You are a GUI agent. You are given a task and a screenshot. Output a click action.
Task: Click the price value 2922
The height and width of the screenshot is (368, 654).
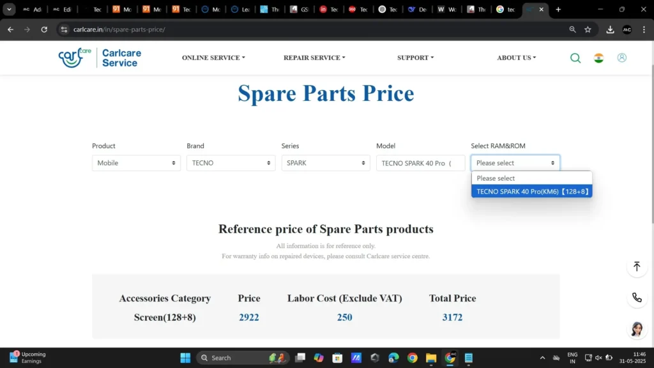[249, 318]
